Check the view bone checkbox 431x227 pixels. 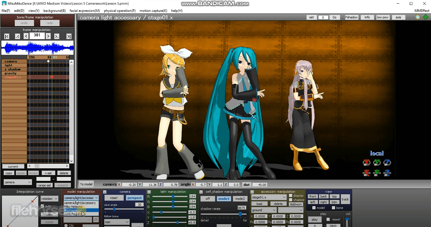(x=333, y=208)
